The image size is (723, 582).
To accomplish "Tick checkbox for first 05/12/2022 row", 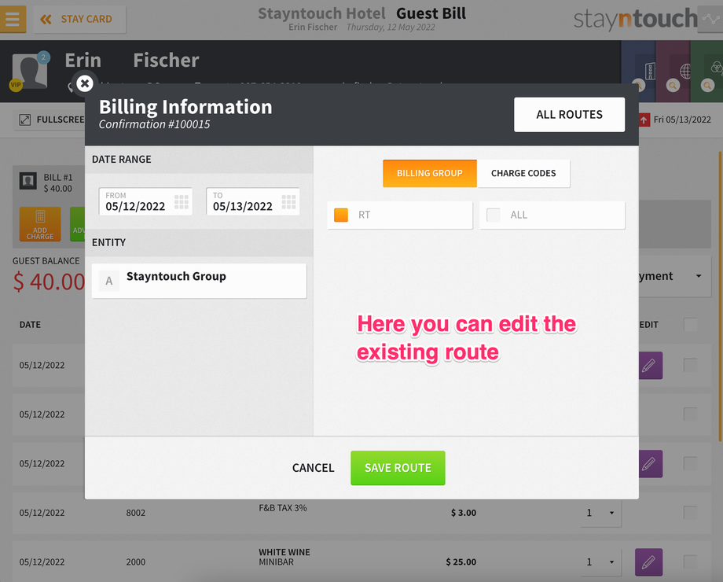I will [x=690, y=365].
